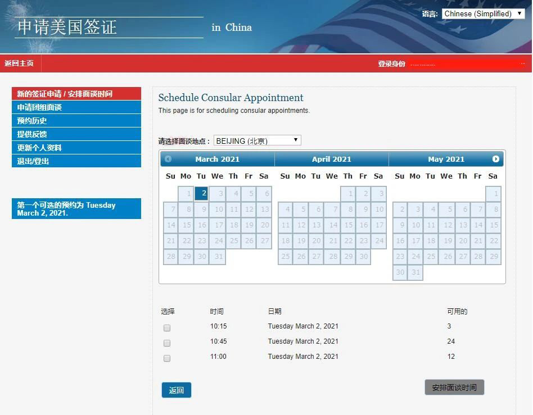
Task: Advance calendar with the right arrow icon
Action: click(x=495, y=159)
